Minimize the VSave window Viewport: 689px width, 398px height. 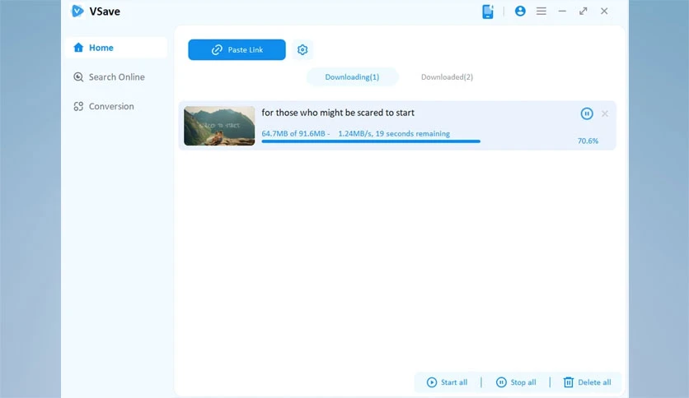point(562,11)
